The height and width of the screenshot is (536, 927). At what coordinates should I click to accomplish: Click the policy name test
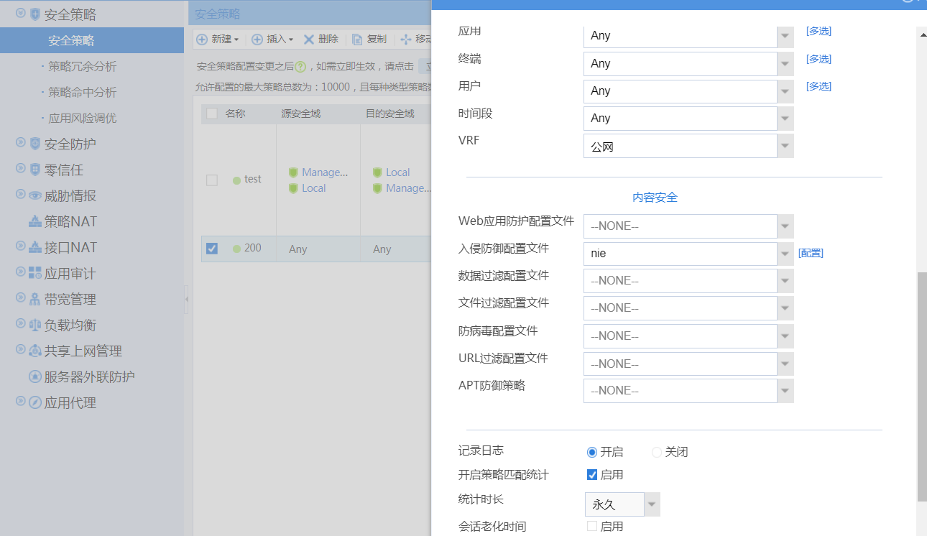(253, 179)
